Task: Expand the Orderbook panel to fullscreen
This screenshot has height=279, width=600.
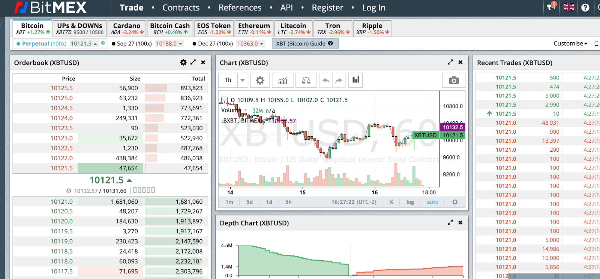Action: point(193,63)
